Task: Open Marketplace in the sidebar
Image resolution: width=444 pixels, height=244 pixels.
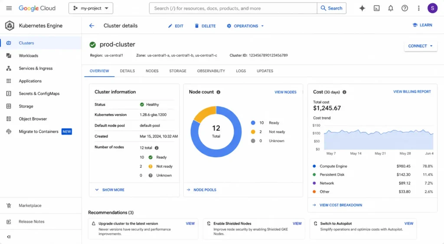Action: [x=30, y=205]
